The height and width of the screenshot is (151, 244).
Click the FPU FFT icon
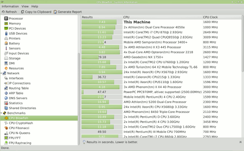[6, 138]
